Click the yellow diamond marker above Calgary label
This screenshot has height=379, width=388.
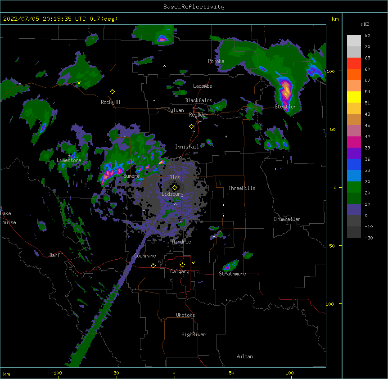point(182,265)
